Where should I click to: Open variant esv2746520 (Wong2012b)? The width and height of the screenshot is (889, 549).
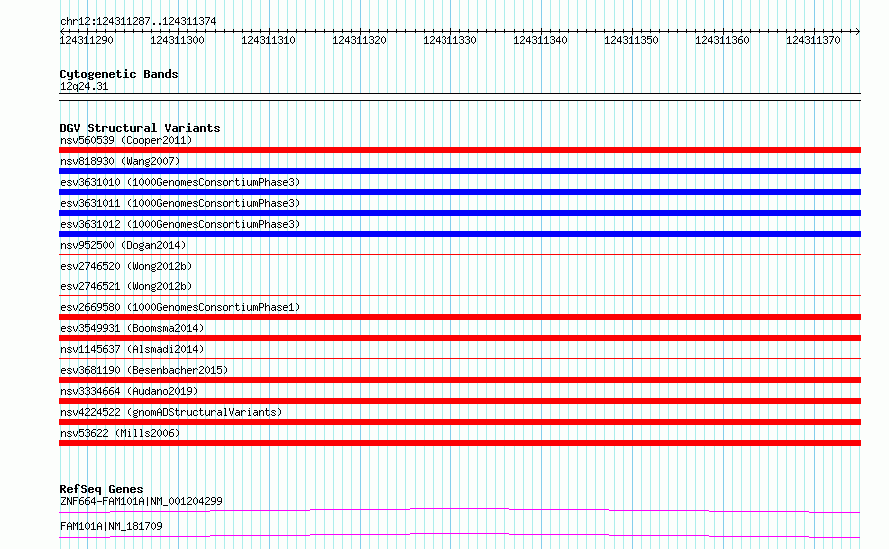point(126,266)
